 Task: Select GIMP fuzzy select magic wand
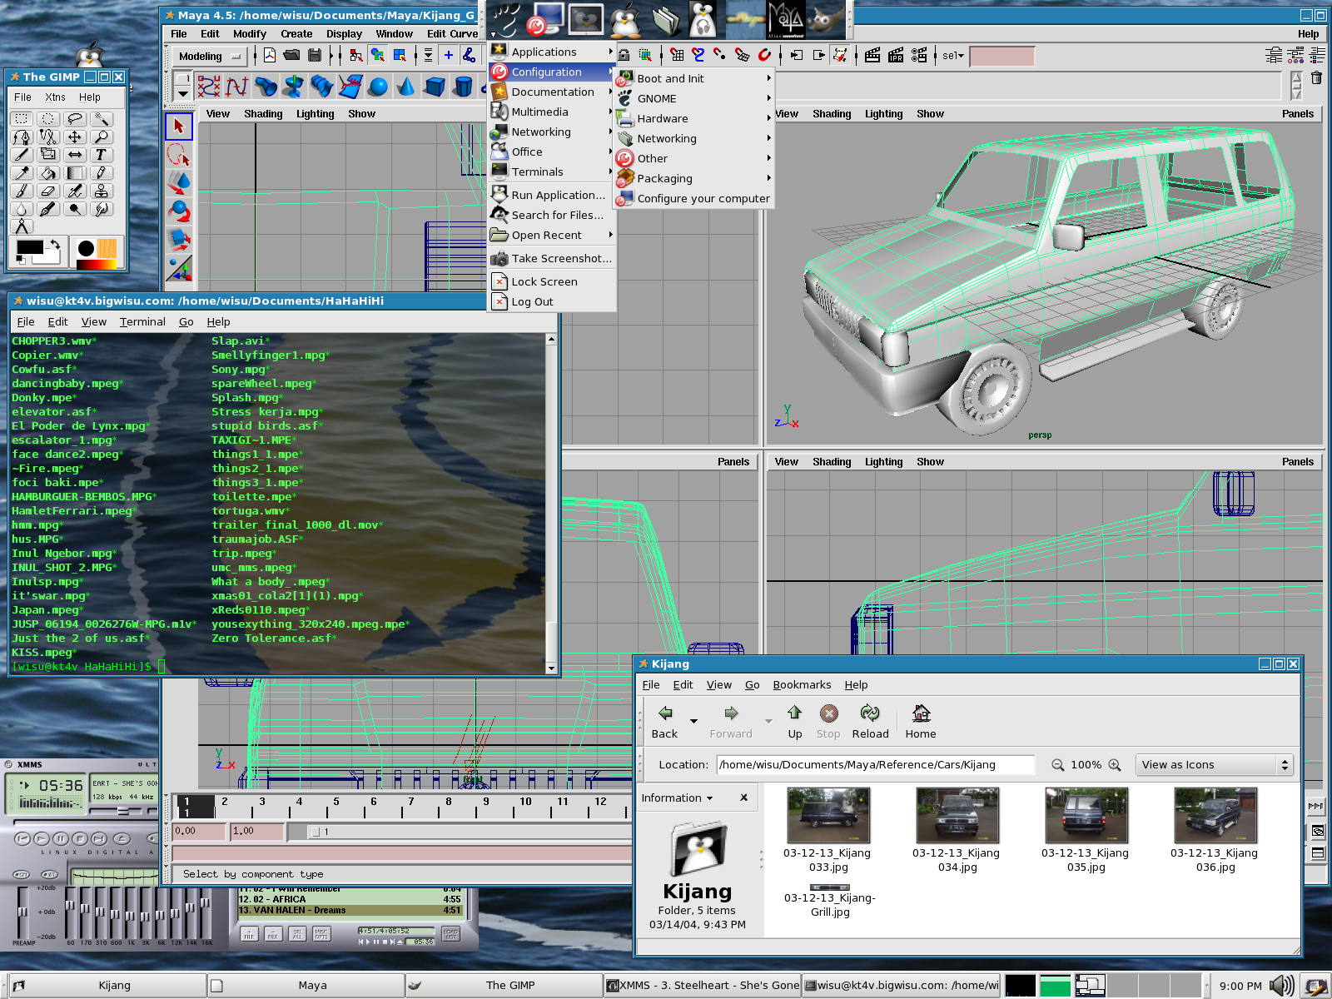tap(102, 119)
